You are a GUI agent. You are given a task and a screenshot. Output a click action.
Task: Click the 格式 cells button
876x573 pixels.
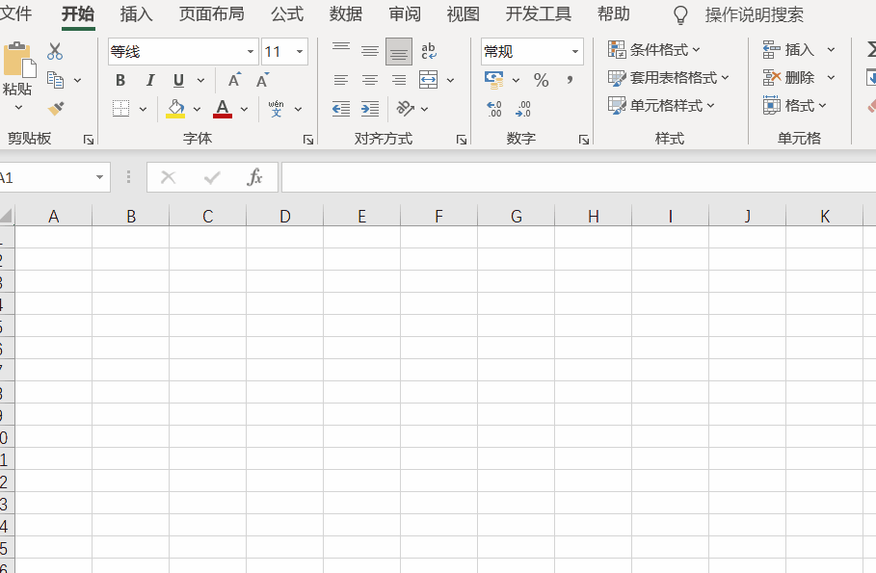pos(794,106)
